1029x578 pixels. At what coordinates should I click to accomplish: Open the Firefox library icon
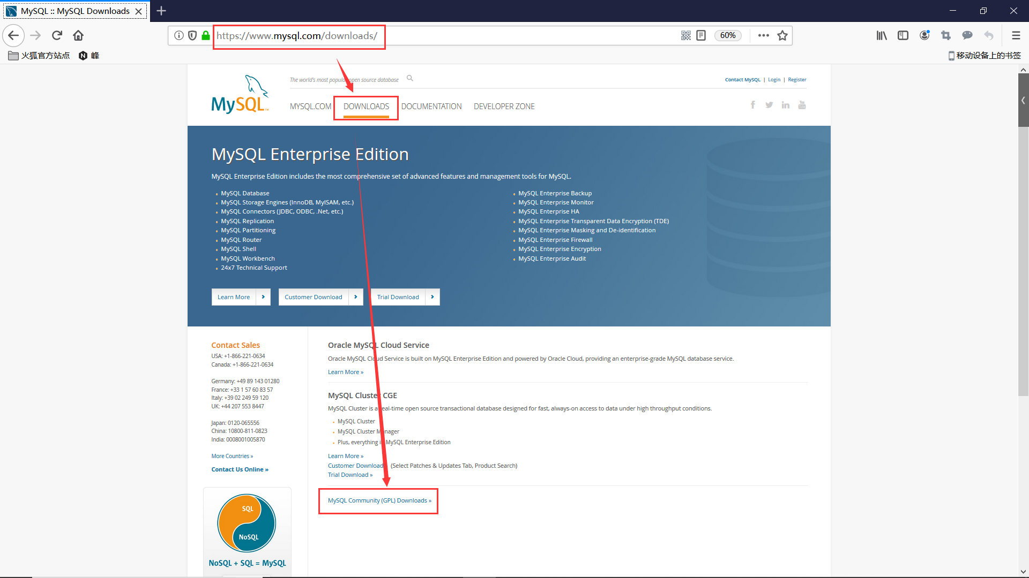tap(882, 35)
